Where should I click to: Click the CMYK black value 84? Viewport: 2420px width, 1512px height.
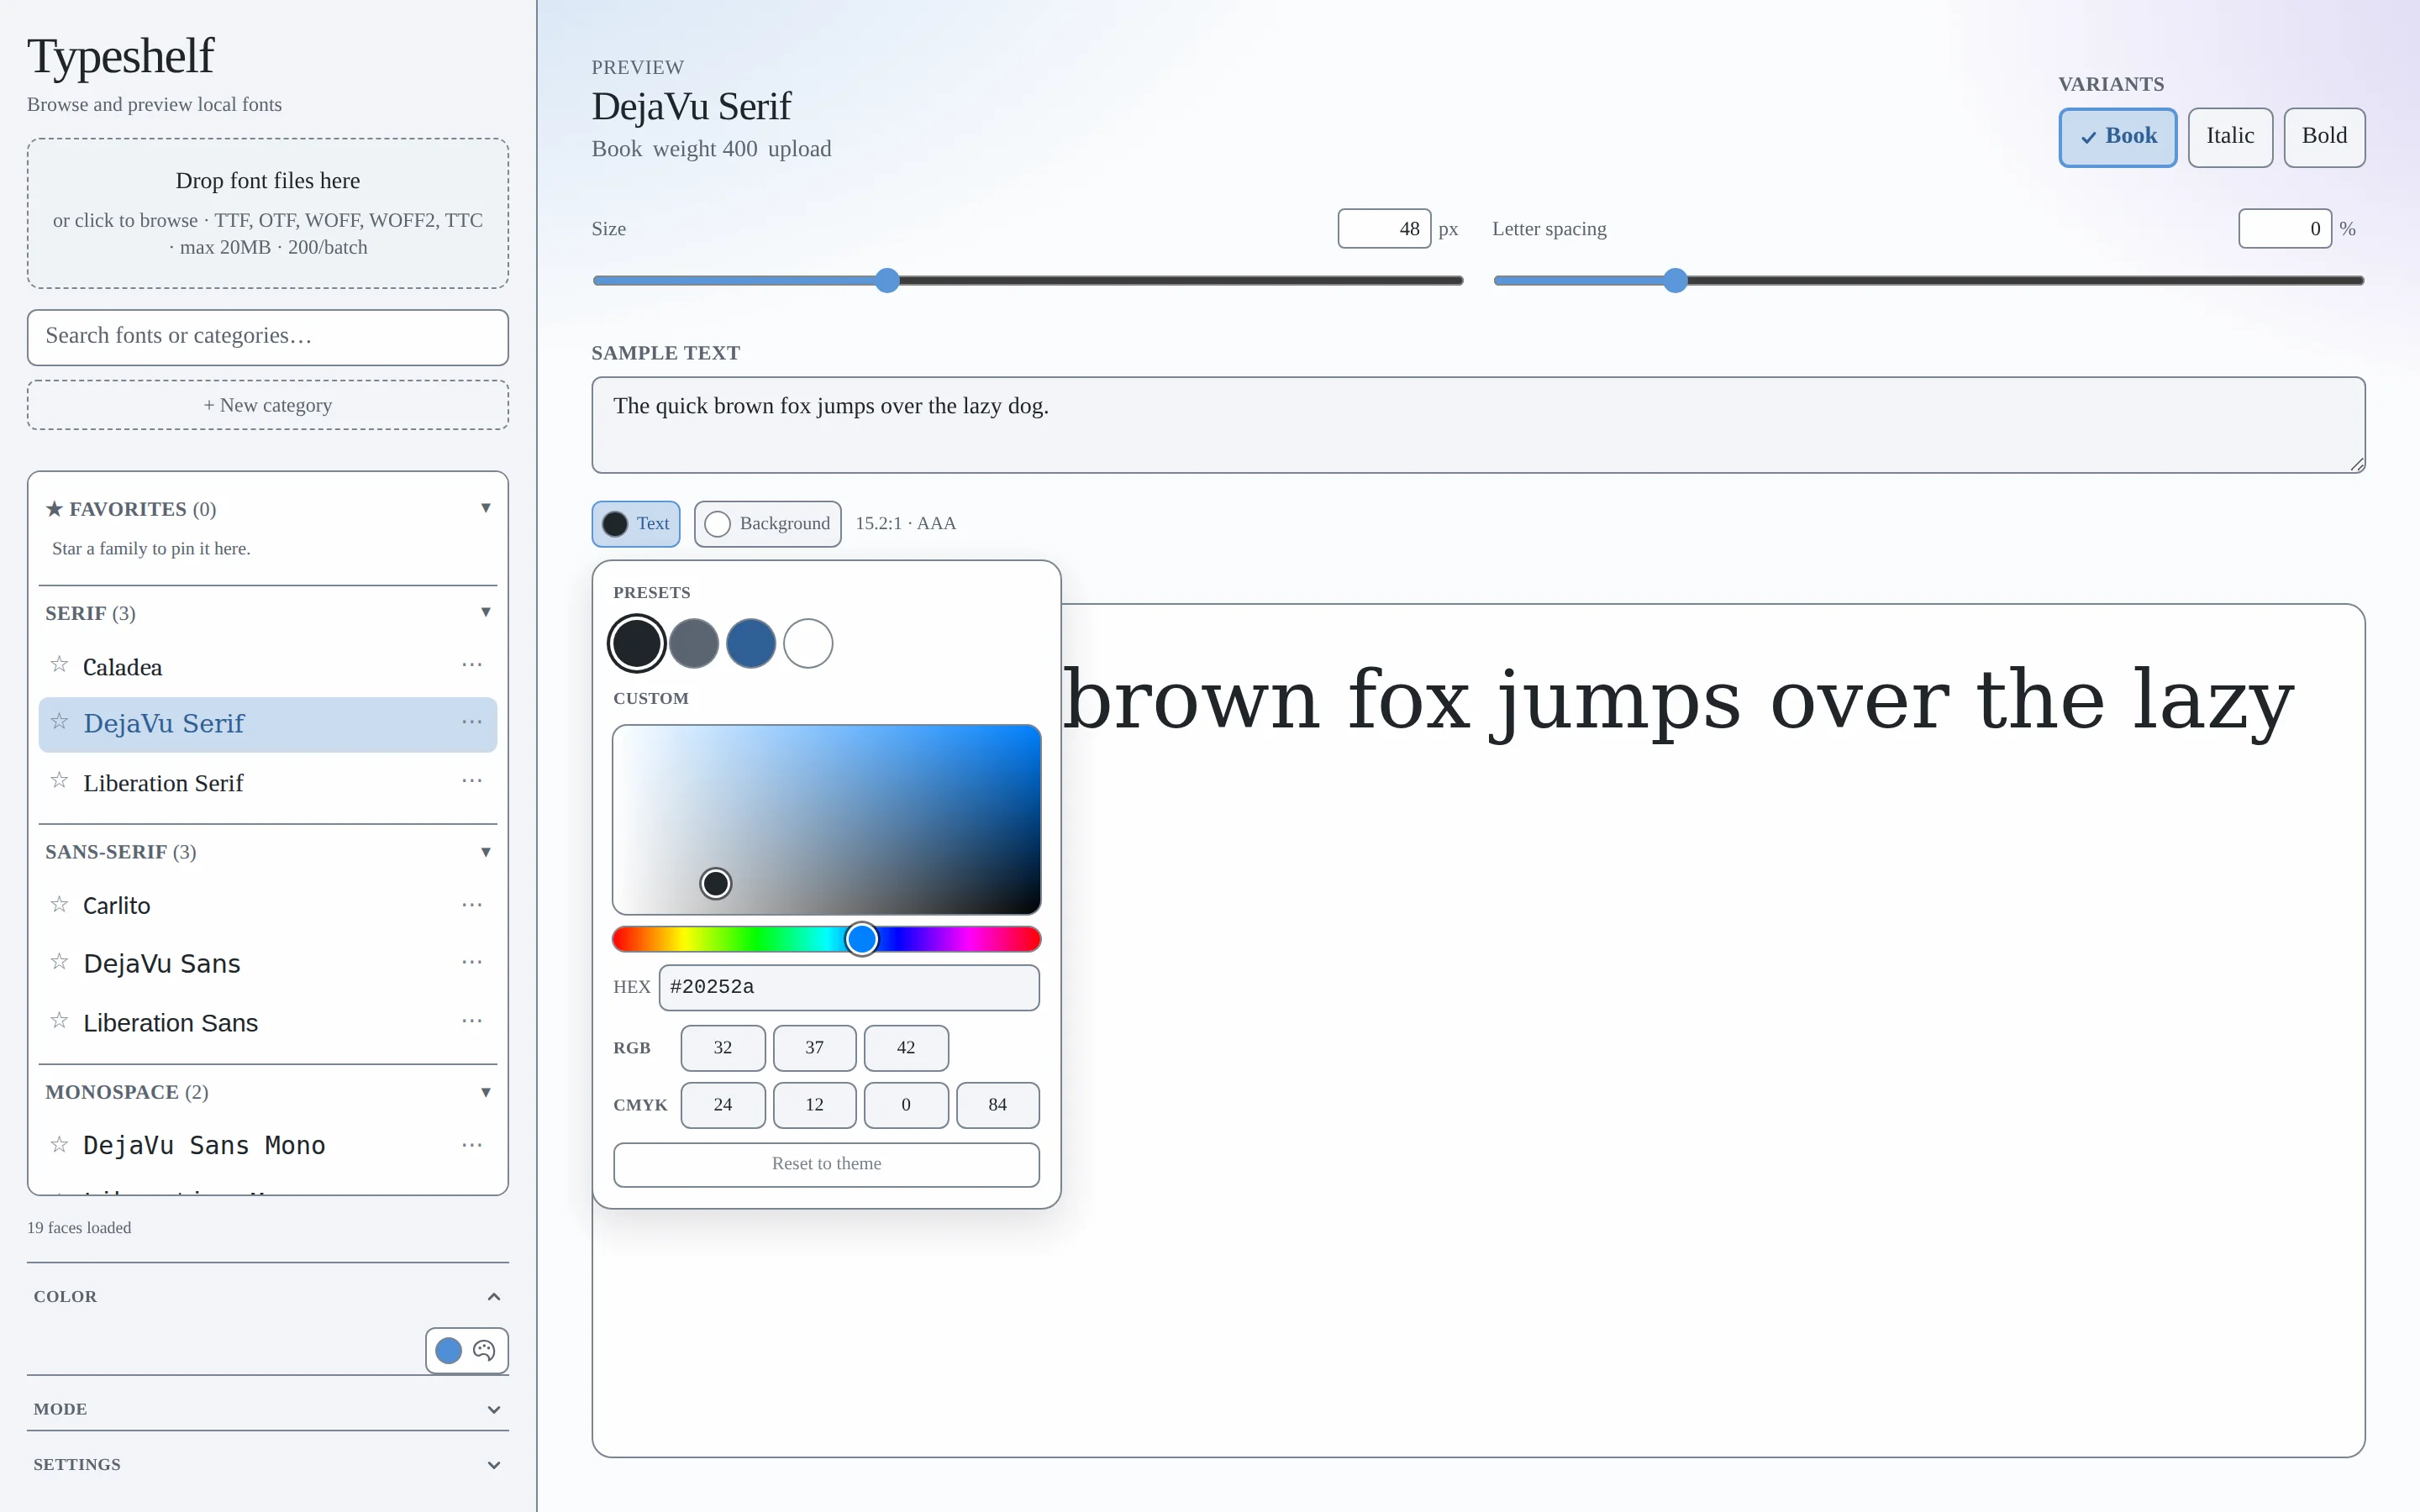click(x=998, y=1105)
